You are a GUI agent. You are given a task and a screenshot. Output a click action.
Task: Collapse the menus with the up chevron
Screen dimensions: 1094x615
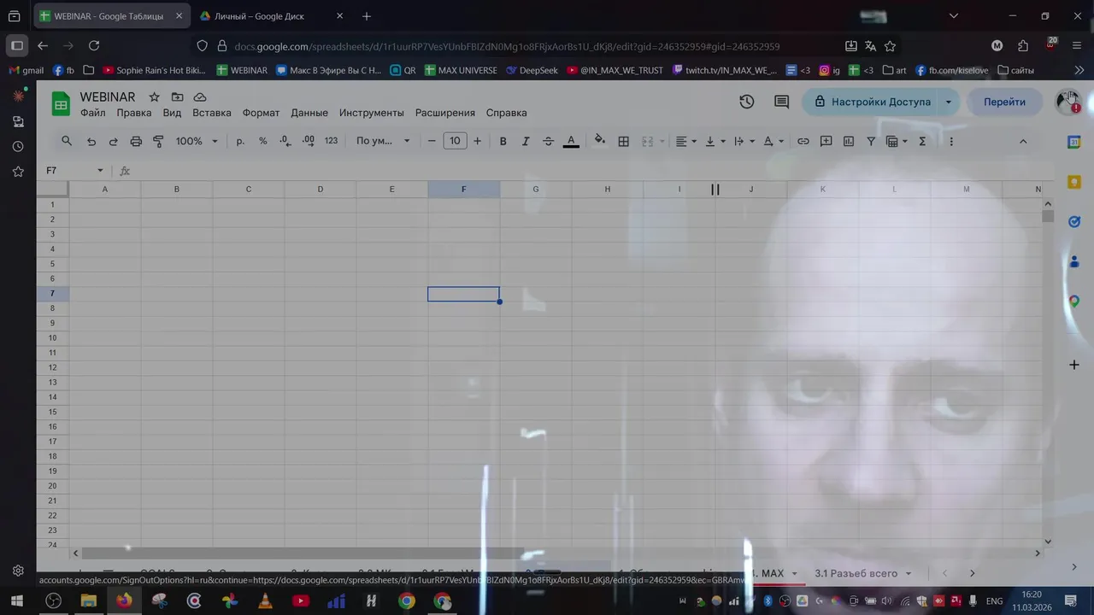1023,141
